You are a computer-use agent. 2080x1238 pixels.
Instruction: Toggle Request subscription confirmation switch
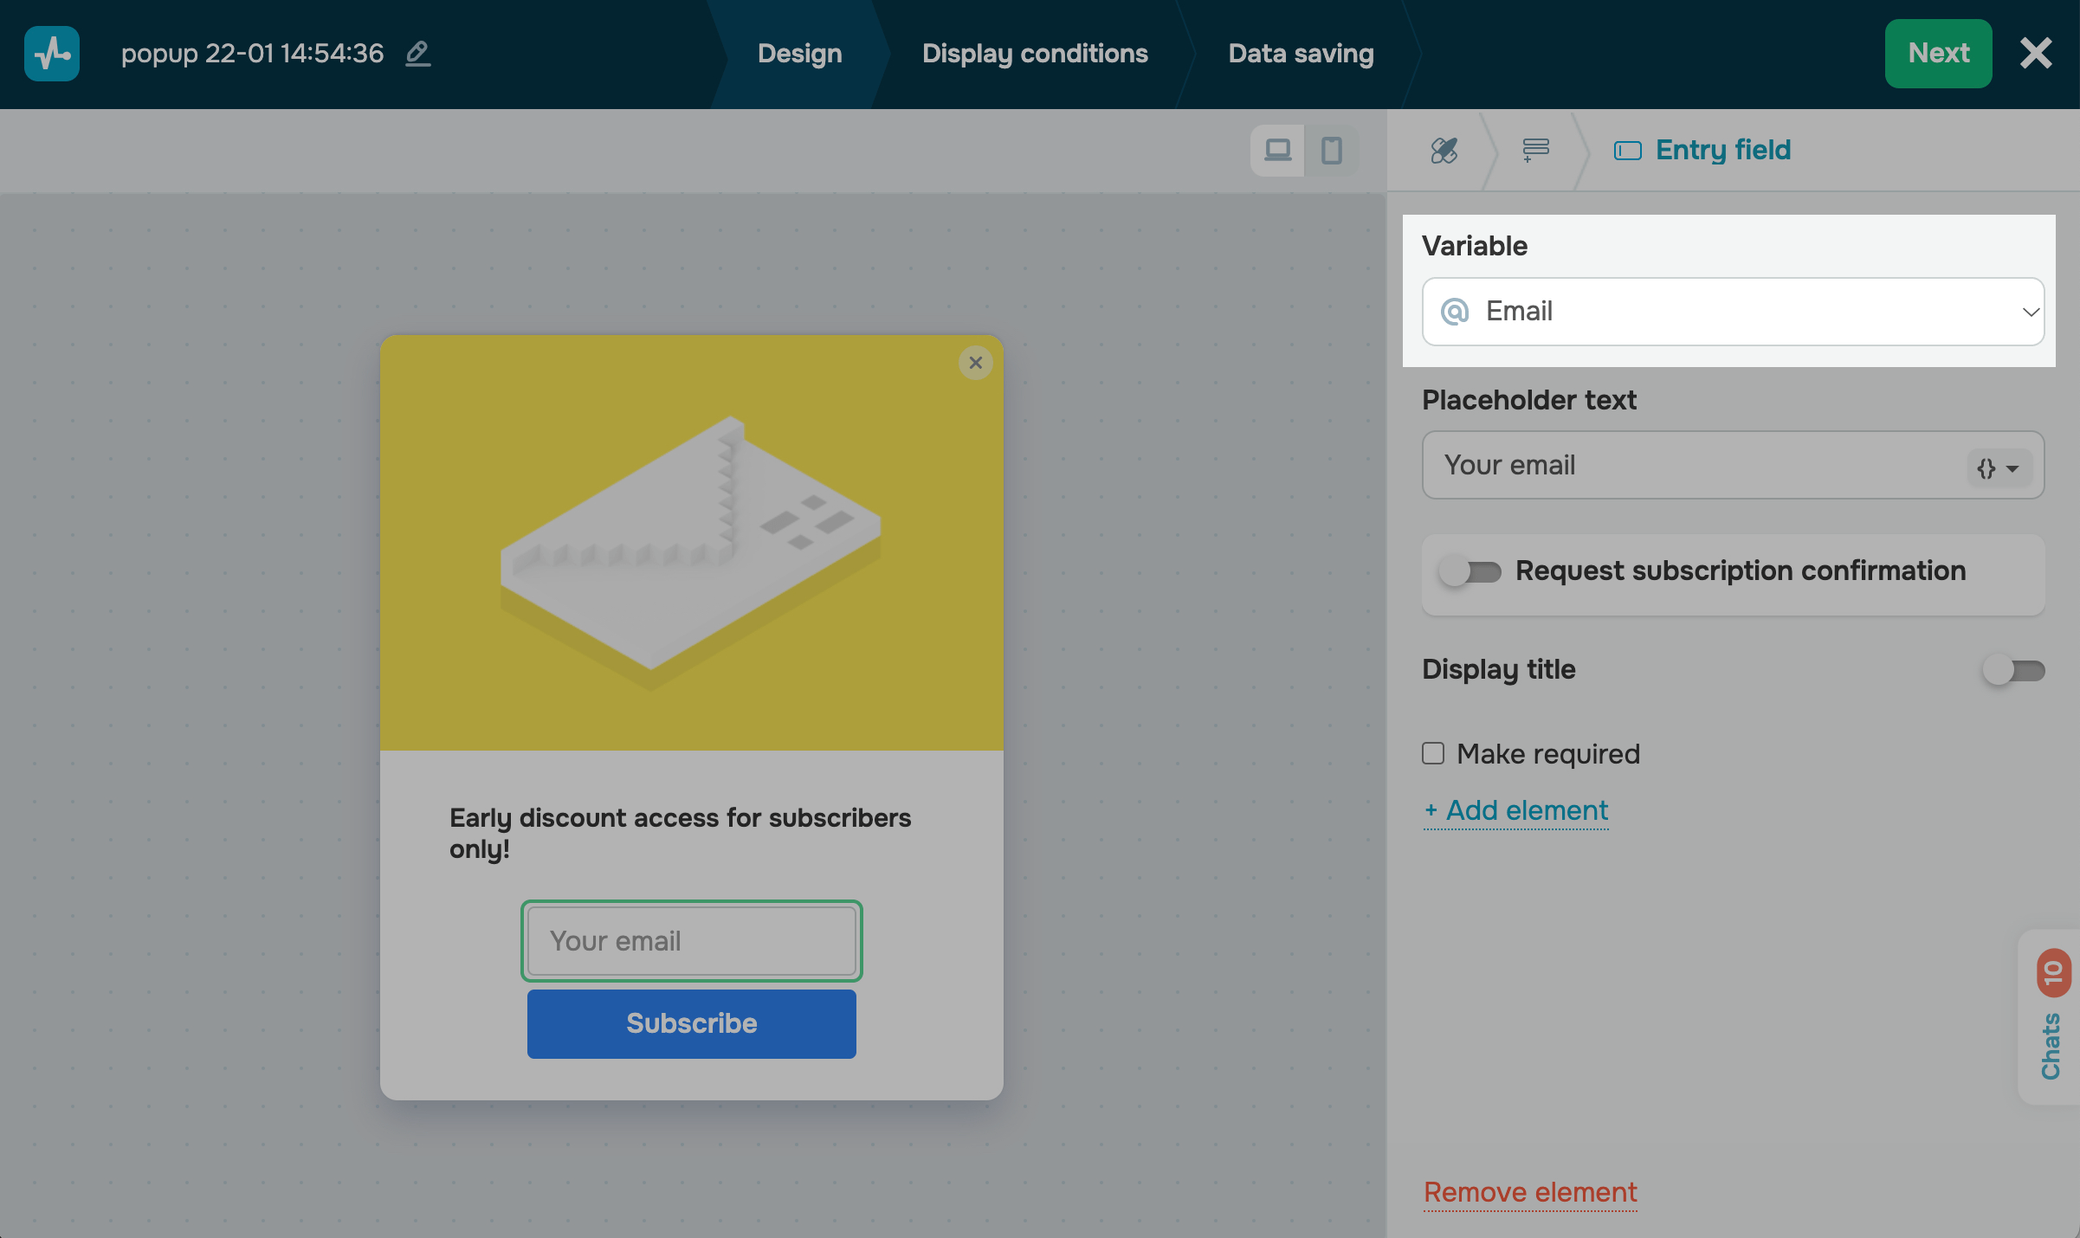1470,572
